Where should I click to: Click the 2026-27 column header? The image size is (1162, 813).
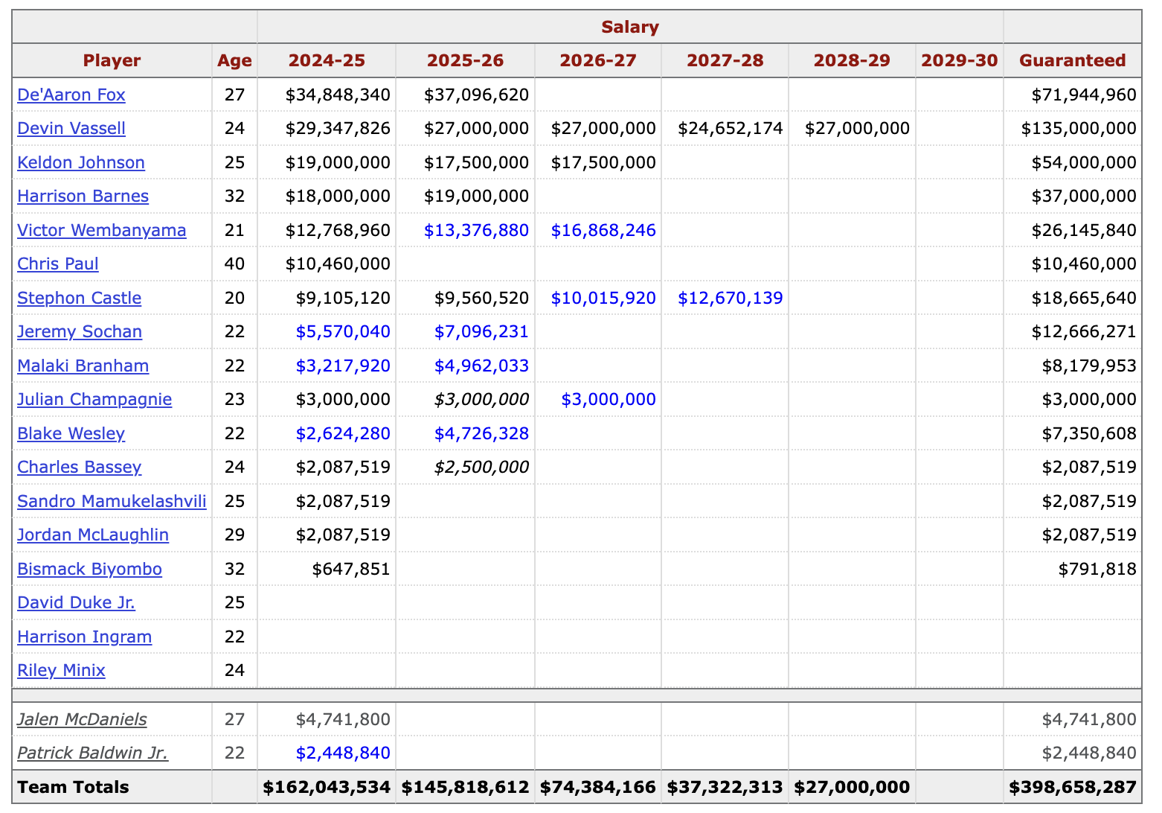[598, 60]
